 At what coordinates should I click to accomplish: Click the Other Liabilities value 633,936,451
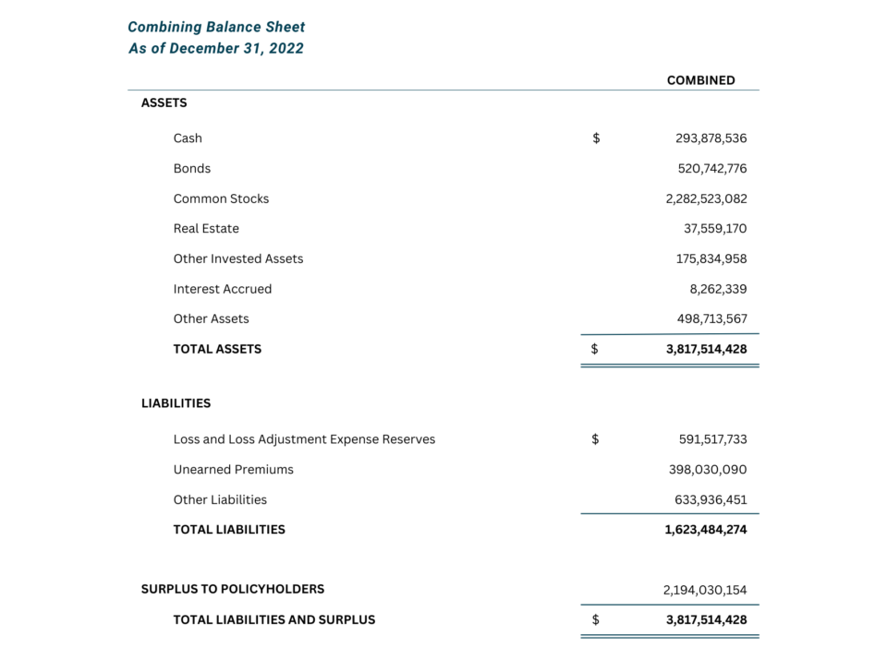tap(711, 500)
